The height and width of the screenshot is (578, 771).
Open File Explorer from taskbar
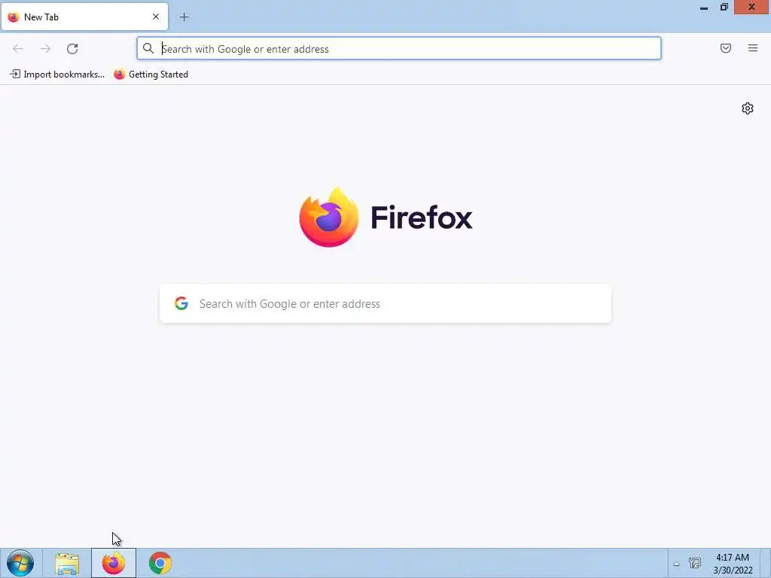67,563
